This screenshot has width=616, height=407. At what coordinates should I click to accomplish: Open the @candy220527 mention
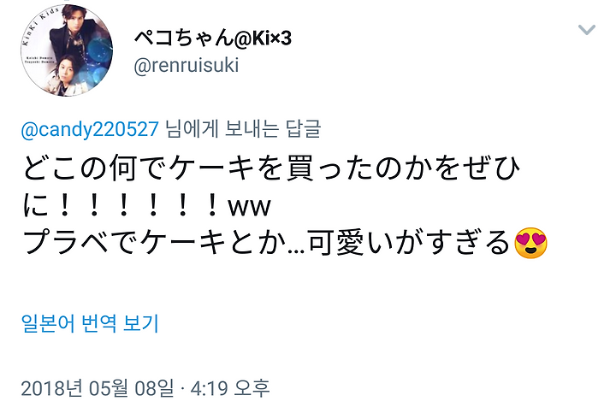click(90, 129)
